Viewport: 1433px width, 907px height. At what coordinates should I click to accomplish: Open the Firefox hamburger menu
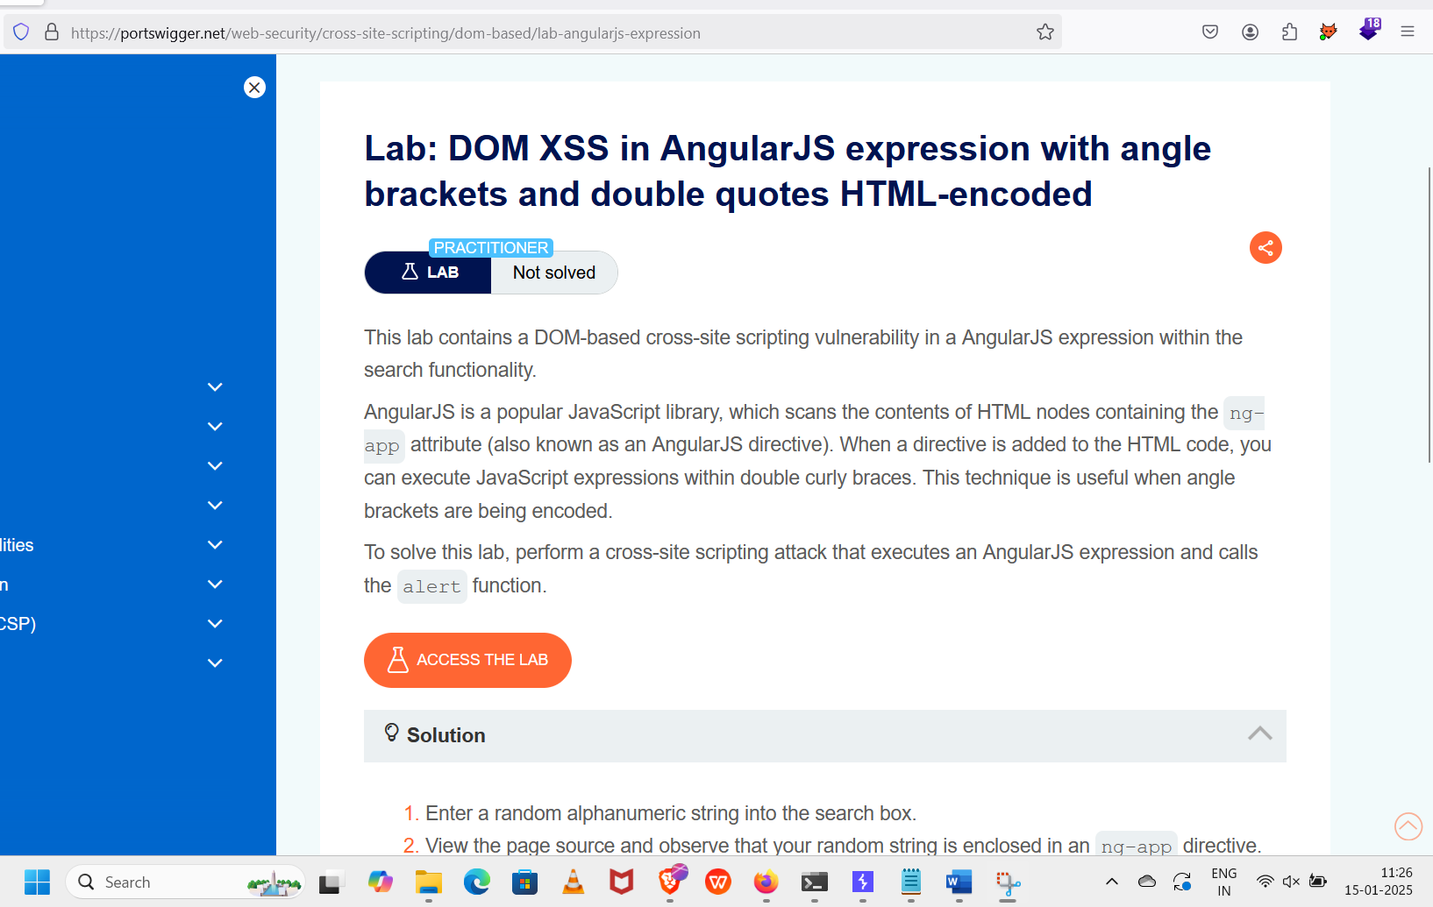tap(1408, 32)
